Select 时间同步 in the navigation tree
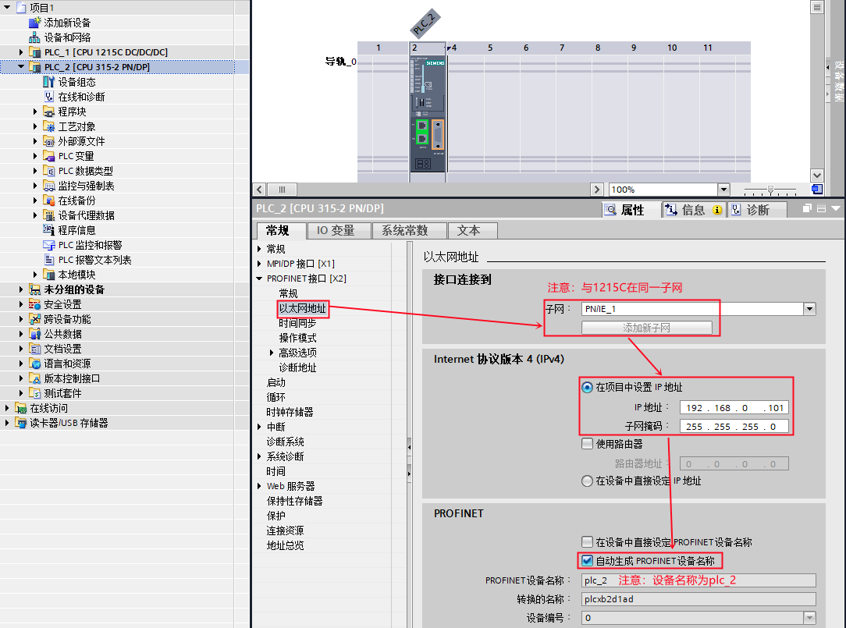The image size is (846, 628). coord(297,323)
